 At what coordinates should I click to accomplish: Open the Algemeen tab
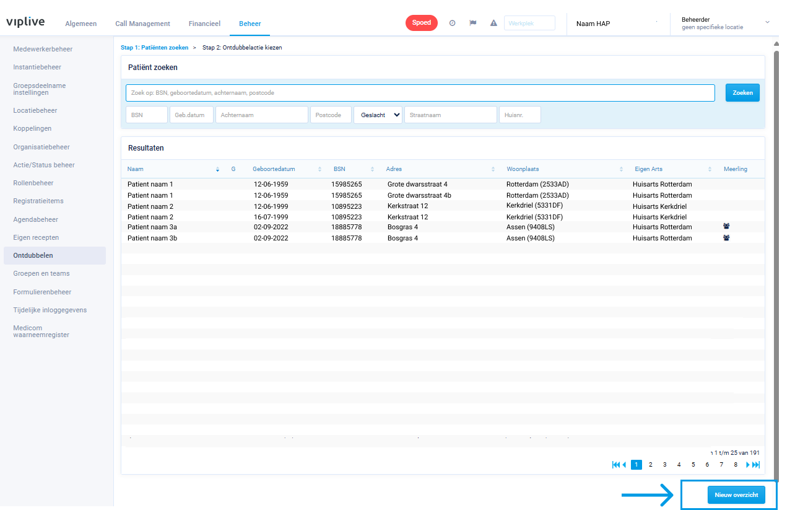(x=81, y=24)
